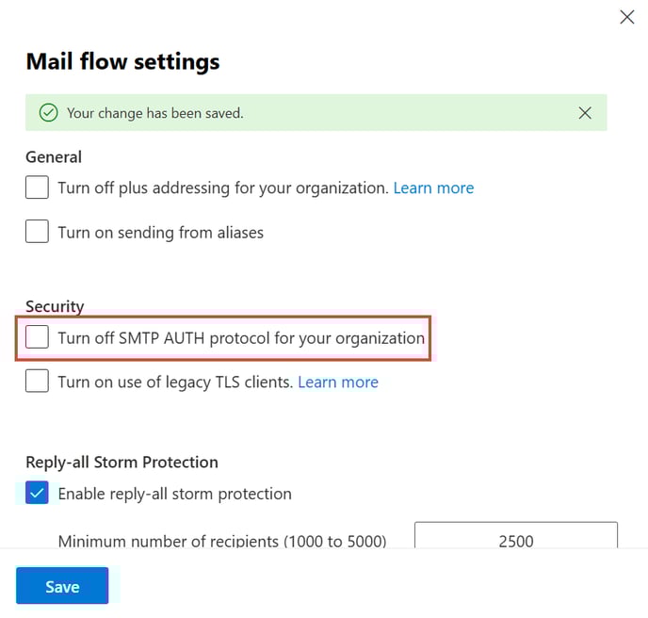The width and height of the screenshot is (648, 618).
Task: Click the SMTP AUTH protocol label text
Action: 241,337
